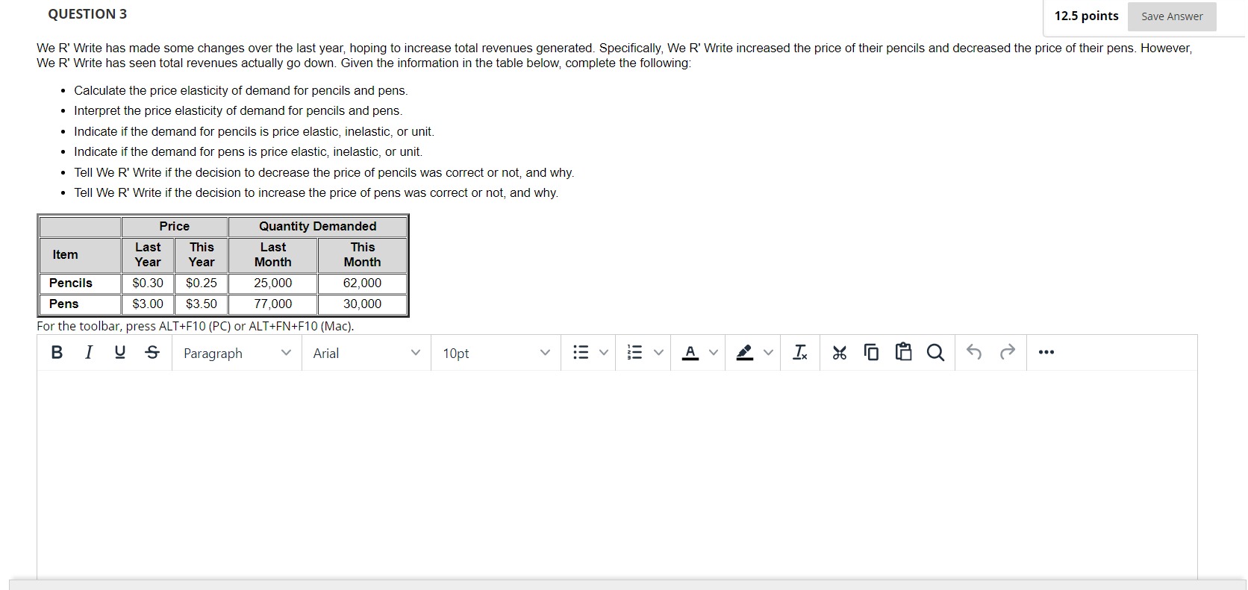Viewport: 1248px width, 590px height.
Task: Click the Quantity Demanded table header
Action: (318, 226)
